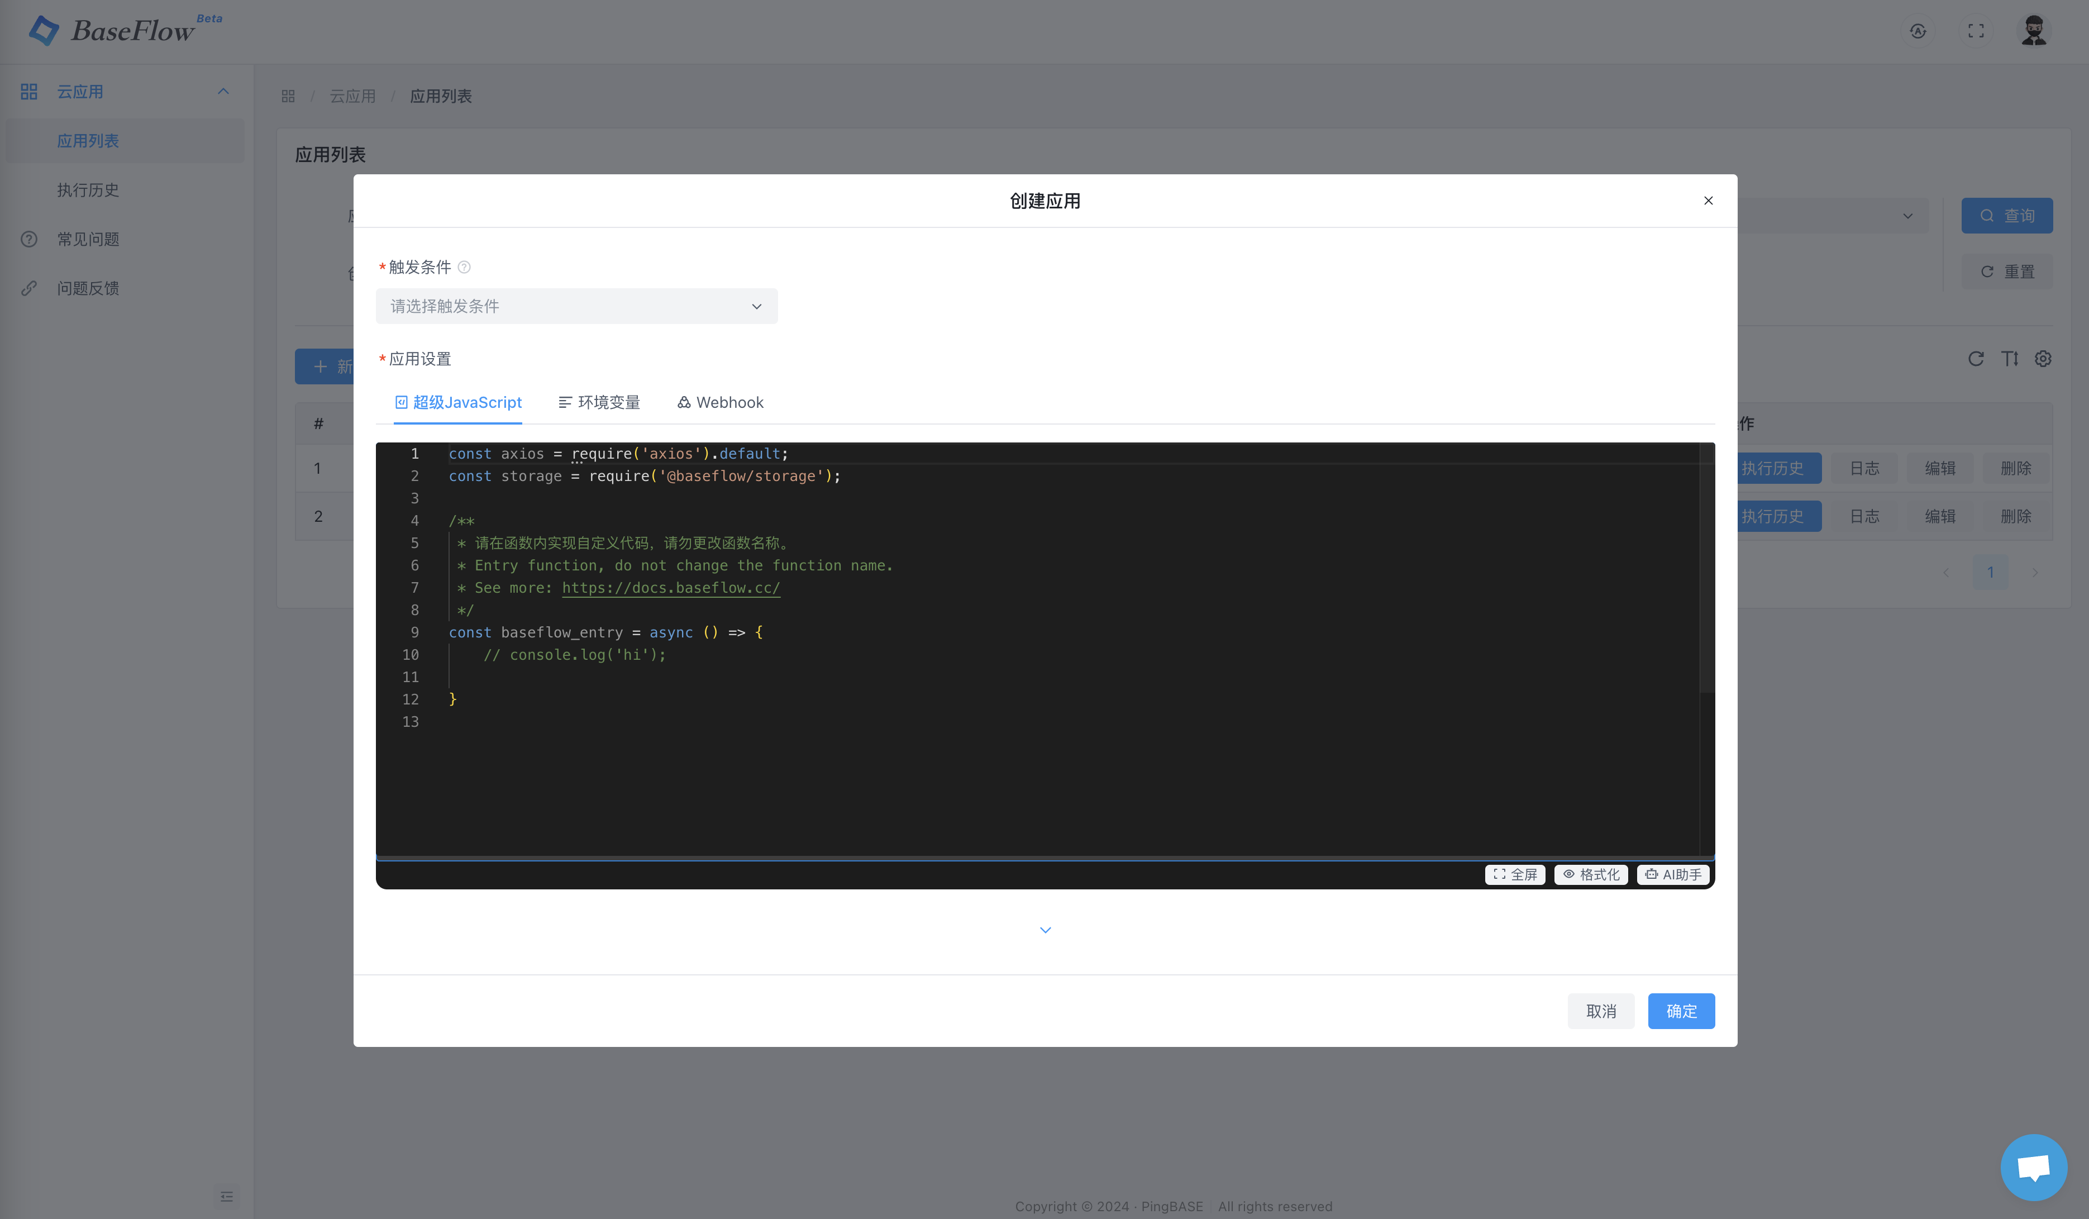Click the BaseFlow logo
This screenshot has height=1219, width=2089.
pos(125,31)
